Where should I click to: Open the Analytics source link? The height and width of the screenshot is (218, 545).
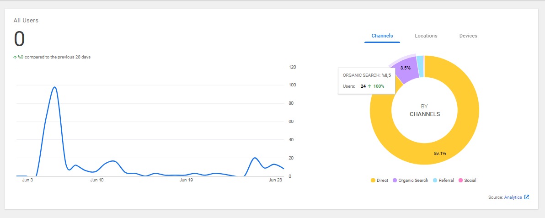point(513,197)
